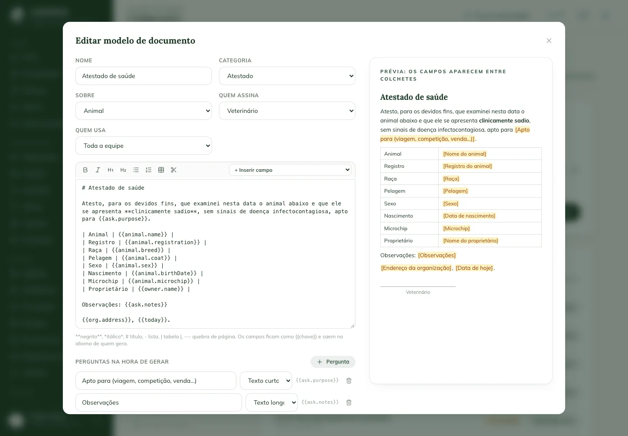Insert table in template editor
The width and height of the screenshot is (628, 436).
click(161, 170)
